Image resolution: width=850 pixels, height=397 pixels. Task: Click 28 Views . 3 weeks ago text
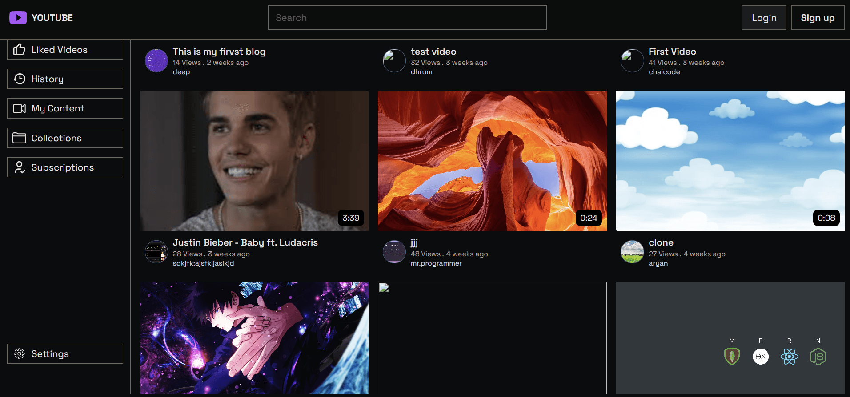pyautogui.click(x=211, y=254)
